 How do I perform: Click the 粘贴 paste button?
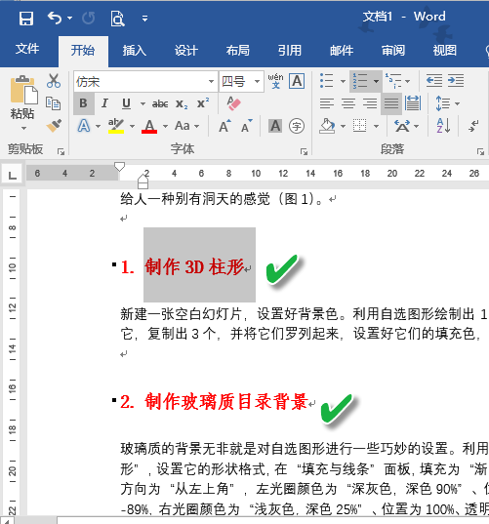22,97
